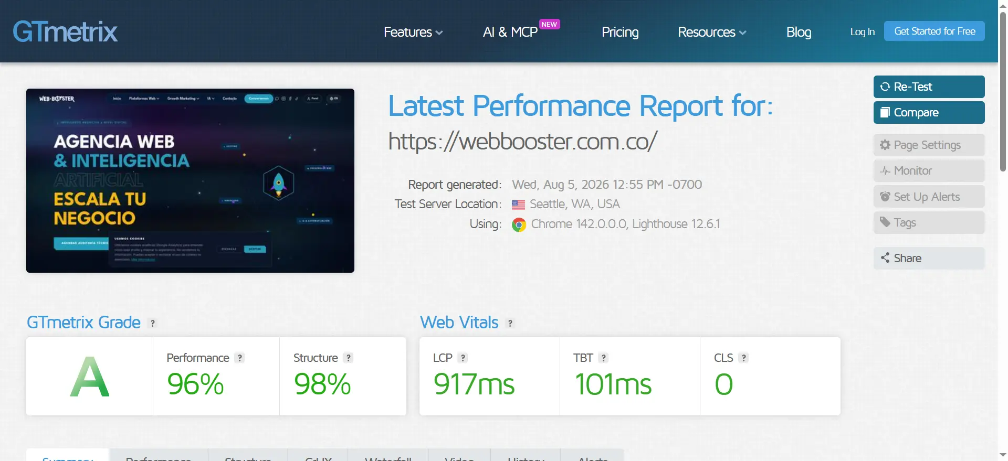Click the GTmetrix Grade help icon
This screenshot has width=1008, height=461.
click(153, 323)
